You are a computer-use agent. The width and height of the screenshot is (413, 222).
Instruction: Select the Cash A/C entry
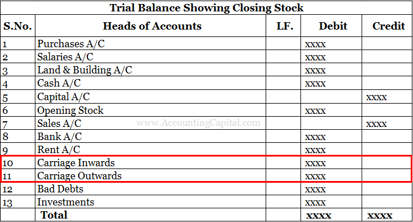pyautogui.click(x=59, y=83)
